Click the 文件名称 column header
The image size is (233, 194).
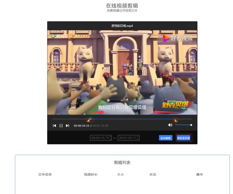point(45,175)
